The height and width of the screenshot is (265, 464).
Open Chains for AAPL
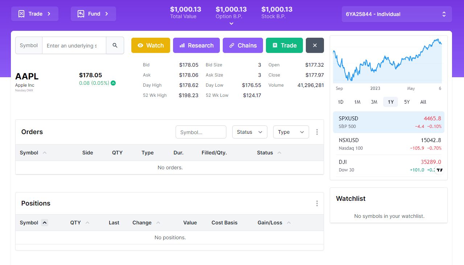click(243, 45)
